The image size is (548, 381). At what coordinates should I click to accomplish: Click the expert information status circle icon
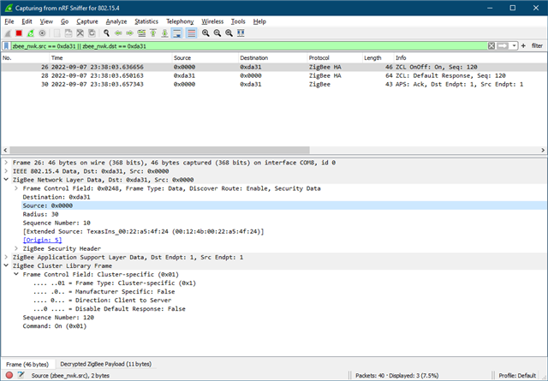point(9,375)
